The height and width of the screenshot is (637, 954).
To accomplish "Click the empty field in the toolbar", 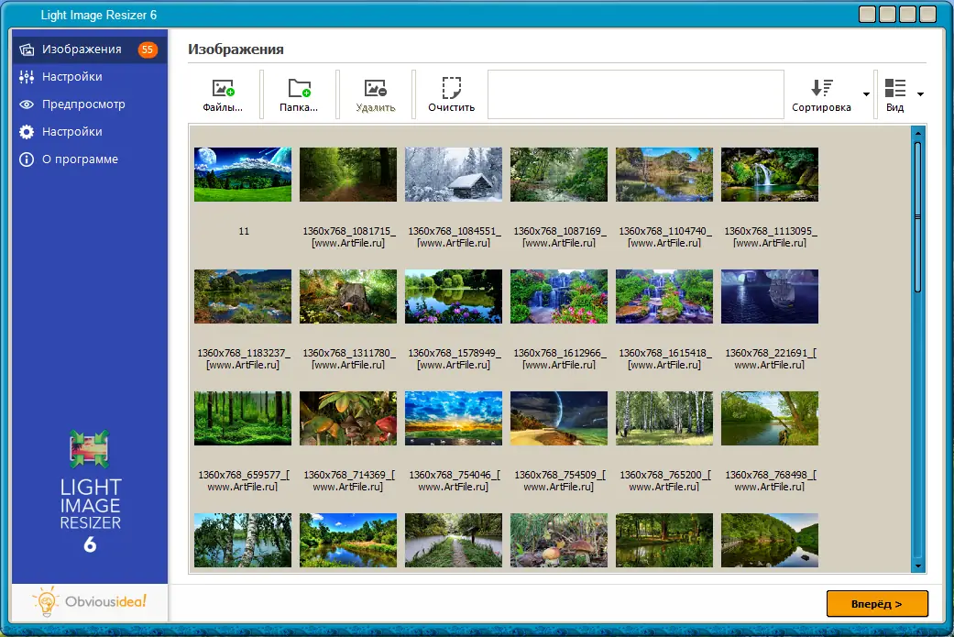I will pyautogui.click(x=636, y=94).
